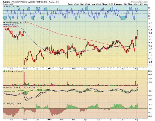Click the -0.5 MACD axis label
The height and width of the screenshot is (121, 155).
[150, 96]
